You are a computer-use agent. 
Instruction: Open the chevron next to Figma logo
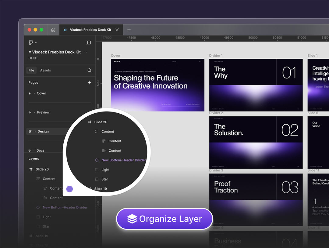36,43
